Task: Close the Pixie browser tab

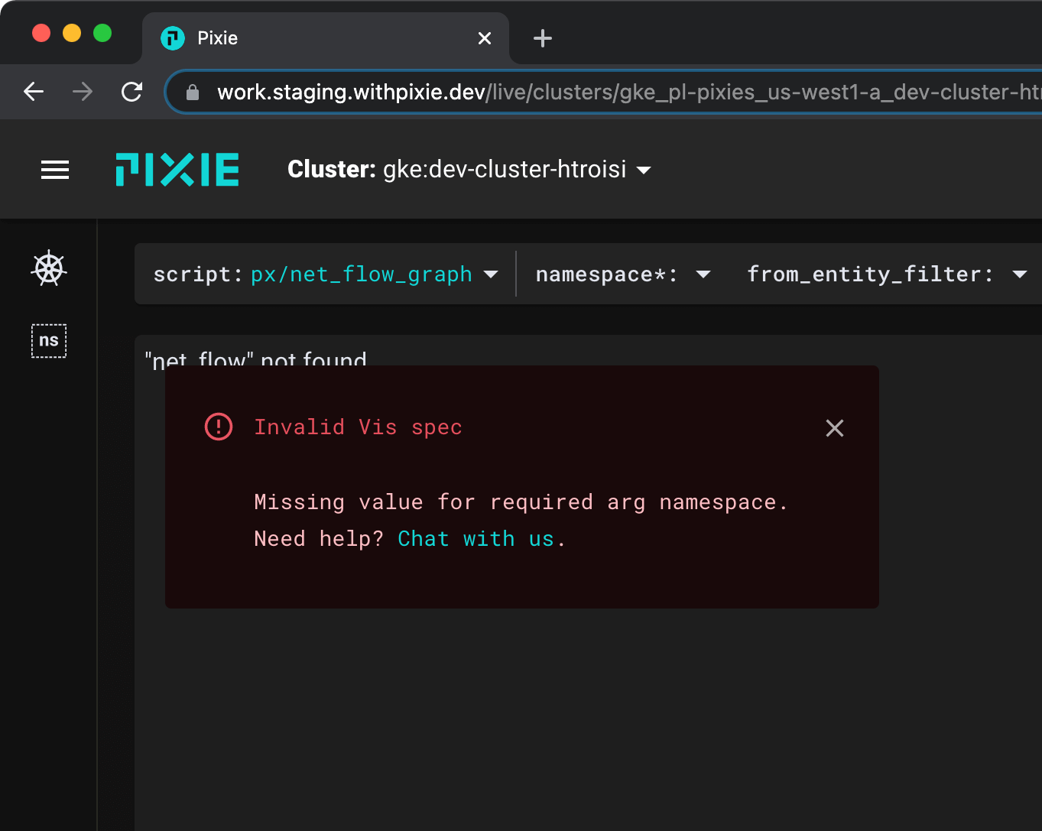Action: pyautogui.click(x=485, y=38)
